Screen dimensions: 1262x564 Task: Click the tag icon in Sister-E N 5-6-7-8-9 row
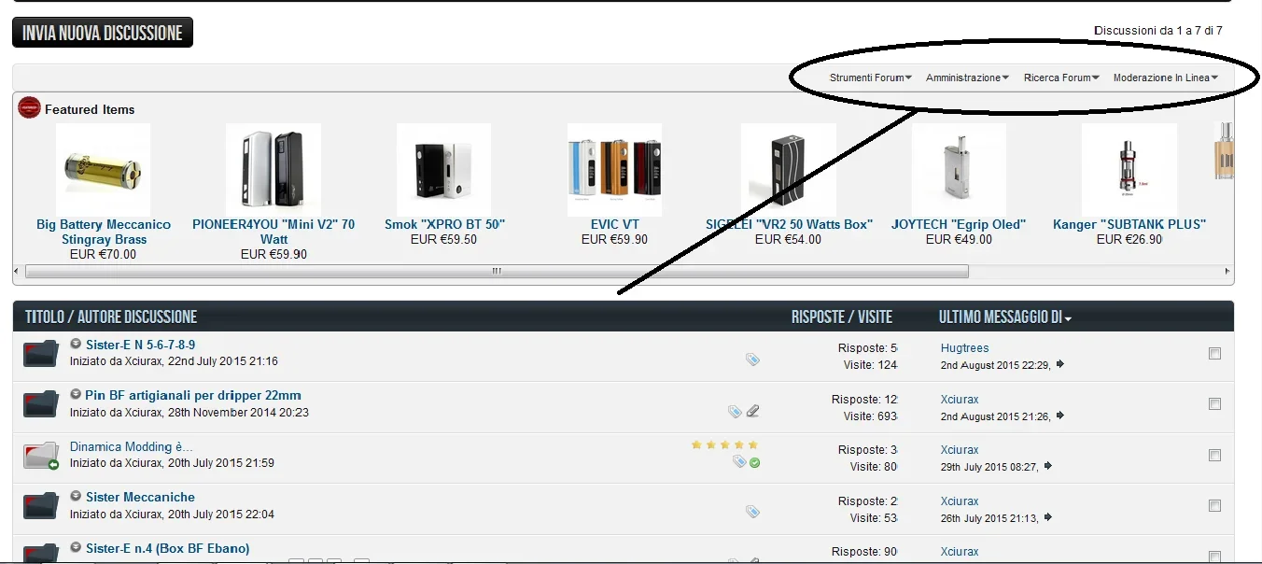[752, 360]
